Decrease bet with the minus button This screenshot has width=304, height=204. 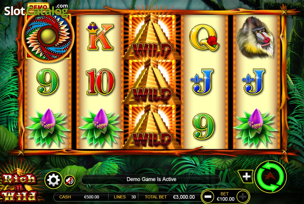(x=208, y=197)
